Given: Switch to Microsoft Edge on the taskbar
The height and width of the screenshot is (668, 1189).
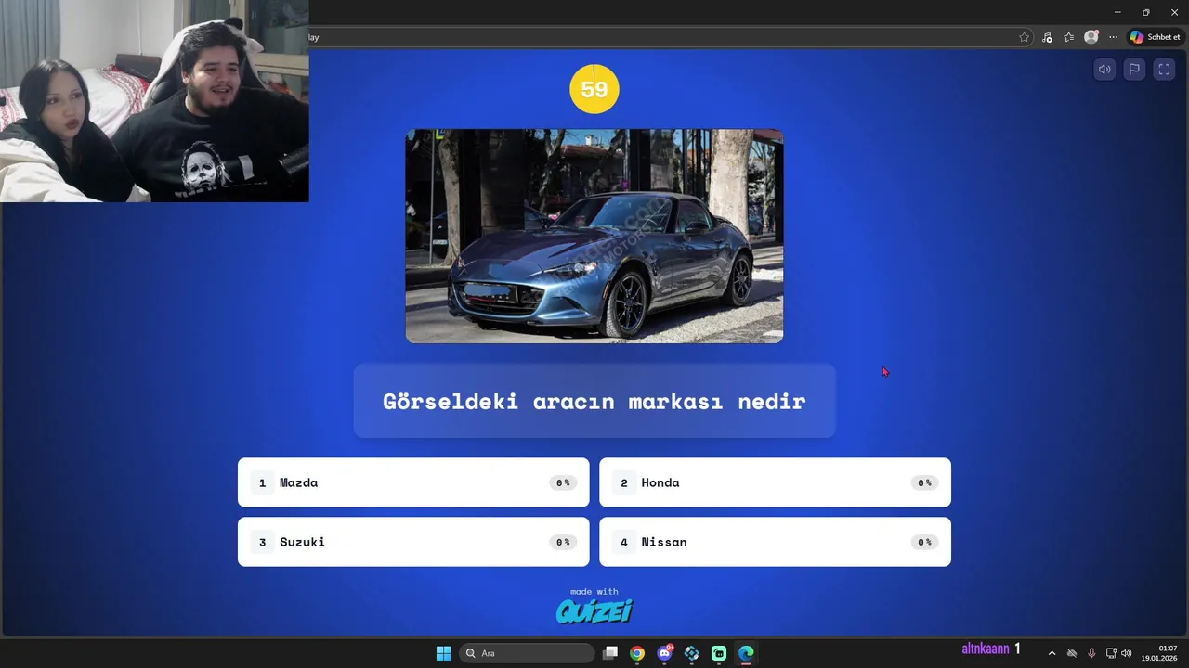Looking at the screenshot, I should click(746, 653).
